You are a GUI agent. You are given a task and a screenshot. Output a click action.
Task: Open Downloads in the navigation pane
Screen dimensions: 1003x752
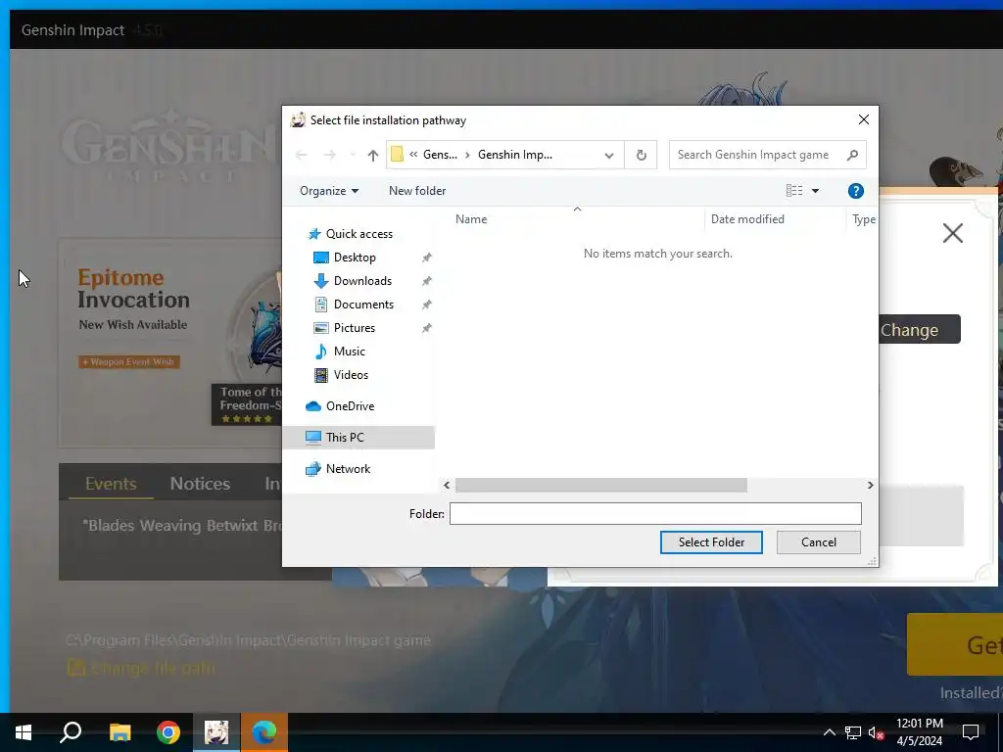coord(362,281)
